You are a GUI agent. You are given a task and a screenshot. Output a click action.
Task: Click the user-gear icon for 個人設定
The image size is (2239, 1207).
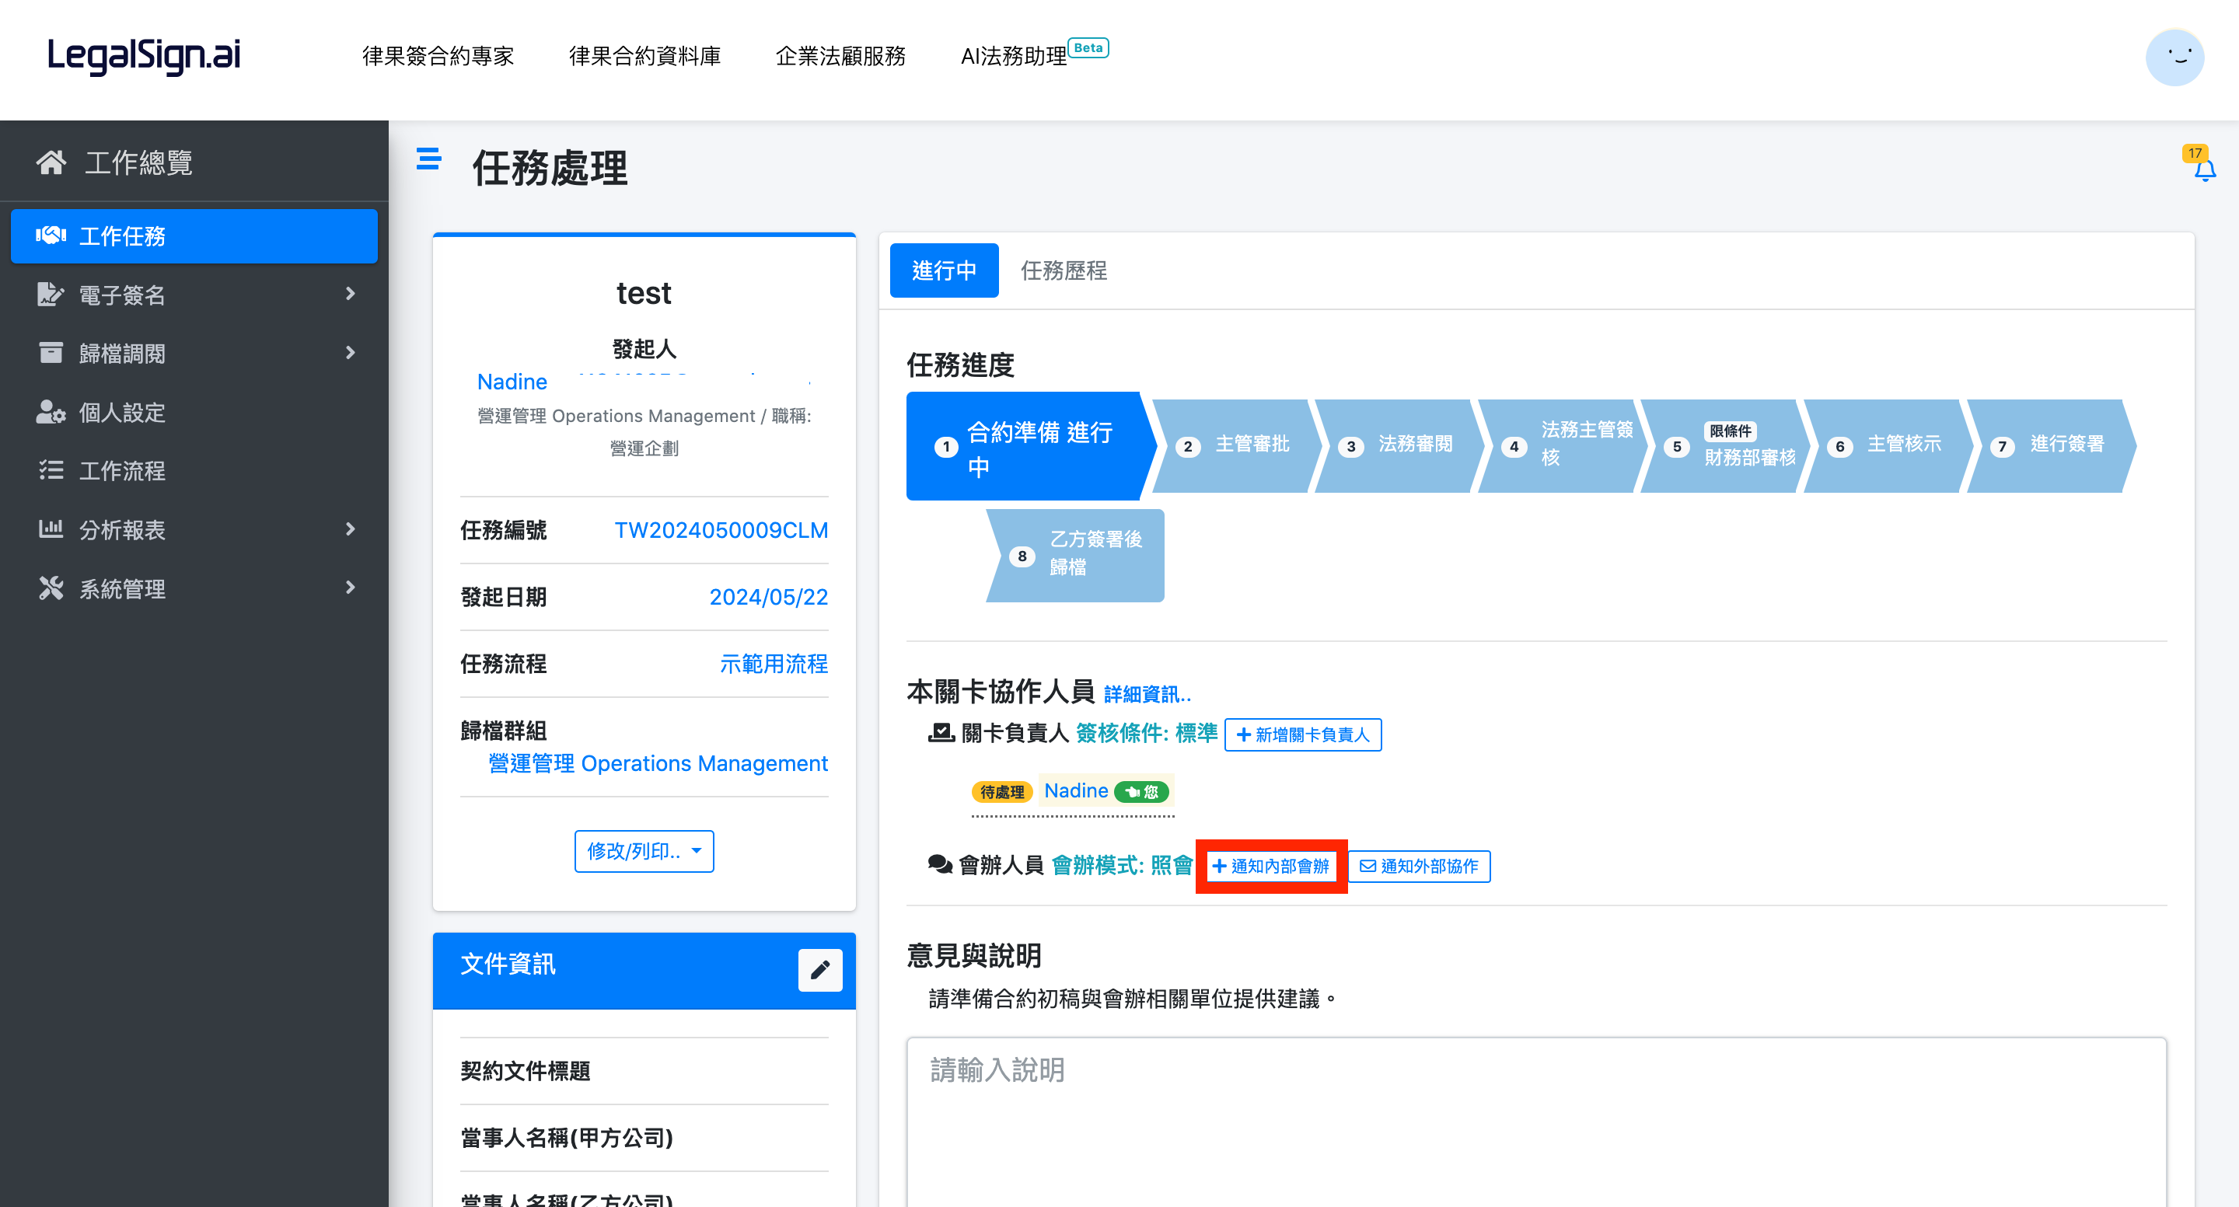tap(51, 412)
